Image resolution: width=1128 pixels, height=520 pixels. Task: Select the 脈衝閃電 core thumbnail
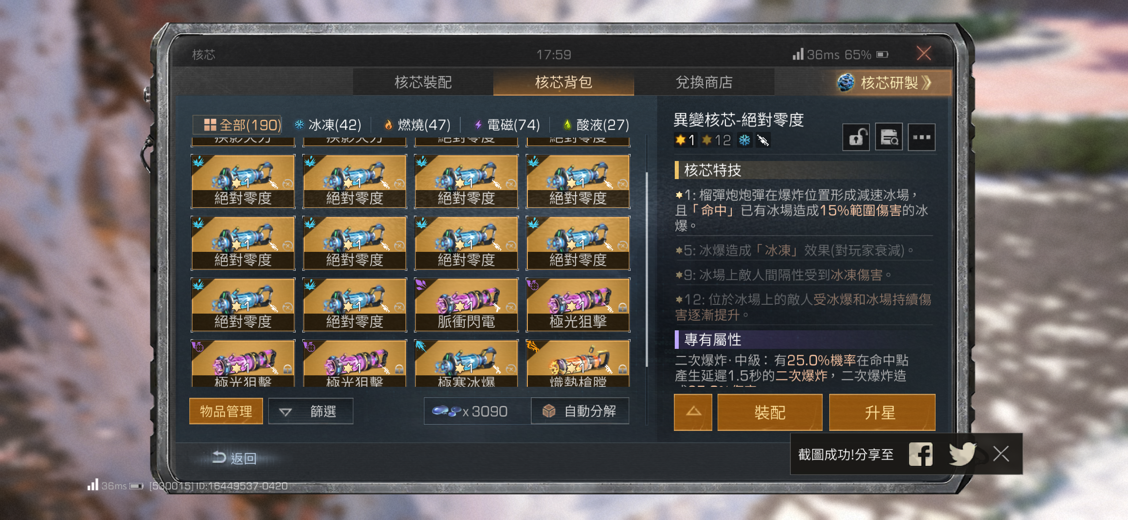466,305
